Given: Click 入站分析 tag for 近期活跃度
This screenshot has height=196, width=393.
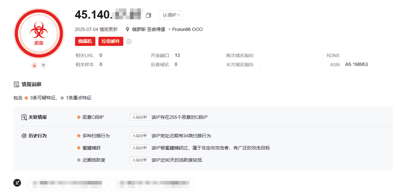Looking at the screenshot, I should (x=139, y=160).
